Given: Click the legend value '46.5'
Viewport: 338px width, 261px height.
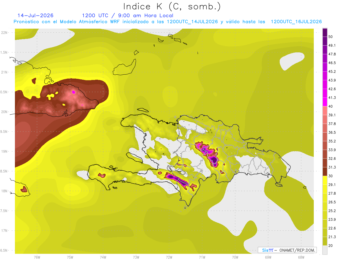Looking at the screenshot, I should [332, 63].
